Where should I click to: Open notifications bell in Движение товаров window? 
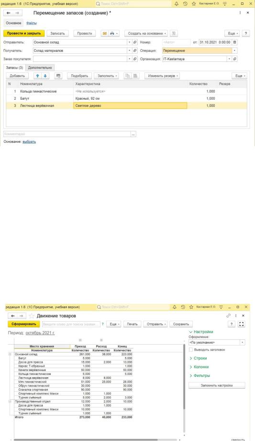click(174, 307)
